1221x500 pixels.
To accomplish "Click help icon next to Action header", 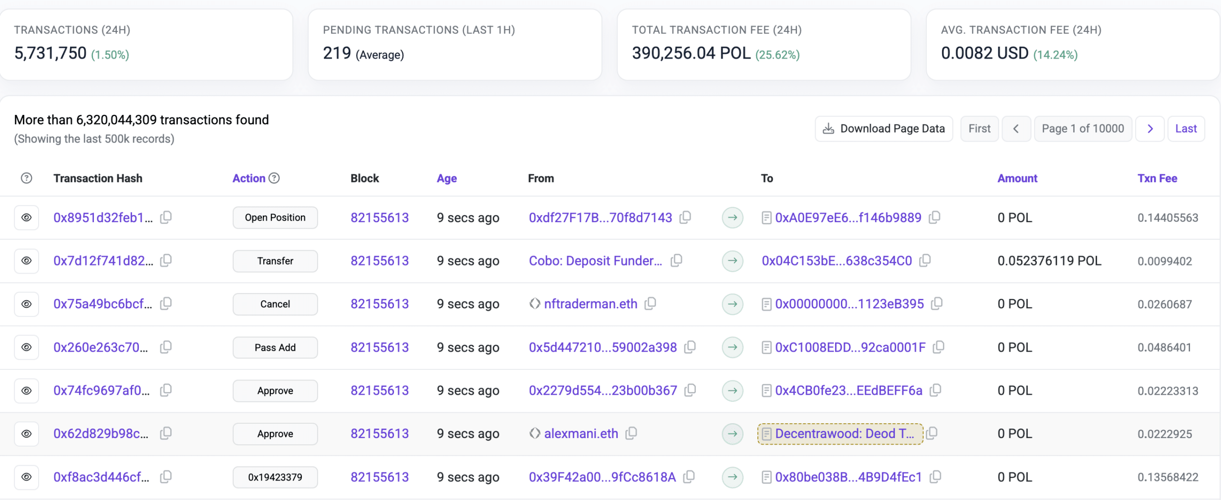I will (x=274, y=178).
